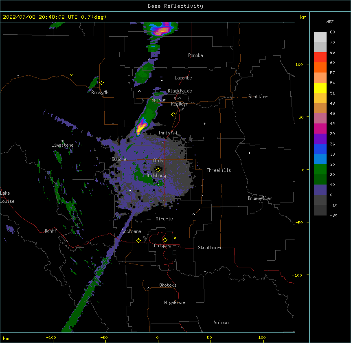This screenshot has width=351, height=343.
Task: Click the yellow V marker northeast of Calgary
Action: click(175, 238)
